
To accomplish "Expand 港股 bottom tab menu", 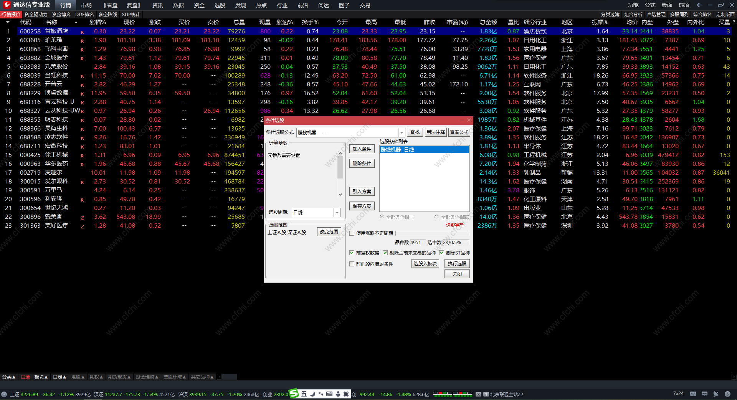I will coord(78,377).
